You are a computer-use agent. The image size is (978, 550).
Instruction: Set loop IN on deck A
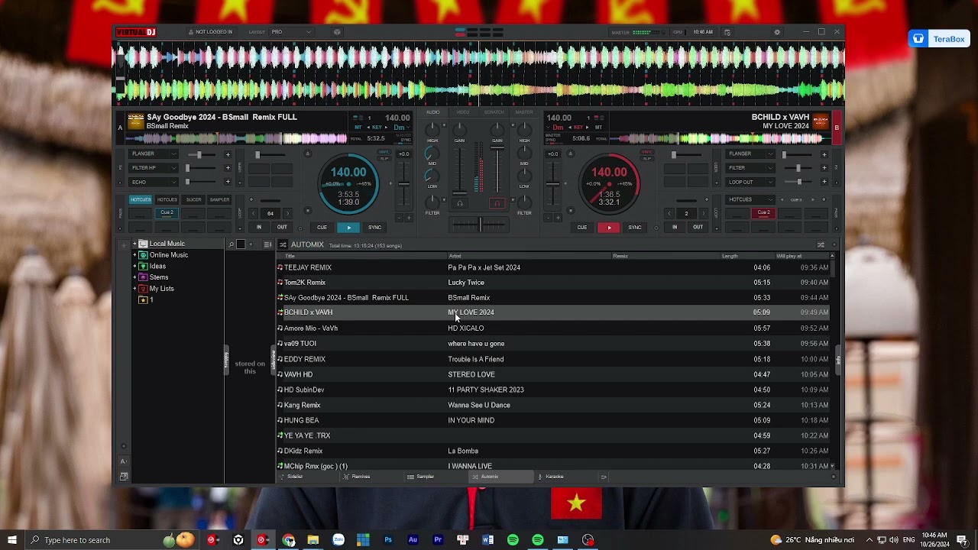[259, 227]
